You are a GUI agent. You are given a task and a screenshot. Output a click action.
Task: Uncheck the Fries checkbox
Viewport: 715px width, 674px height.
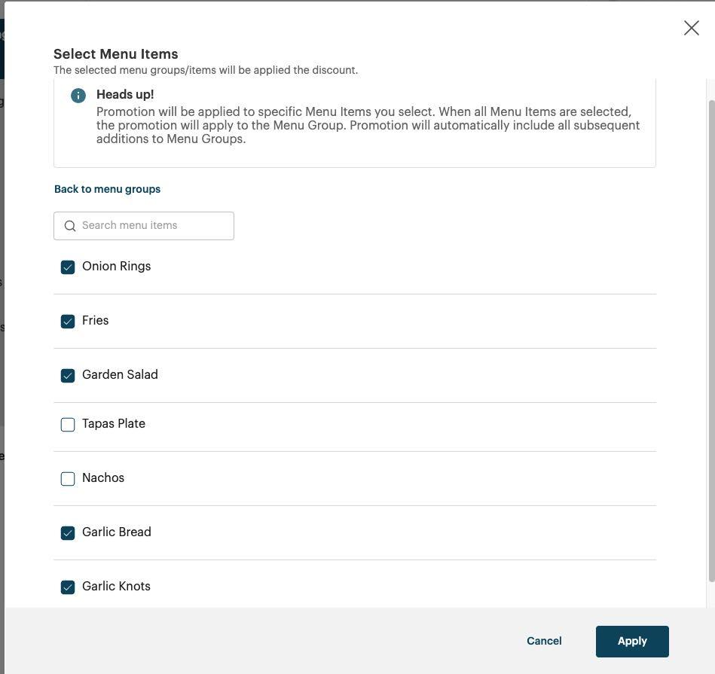pos(68,322)
